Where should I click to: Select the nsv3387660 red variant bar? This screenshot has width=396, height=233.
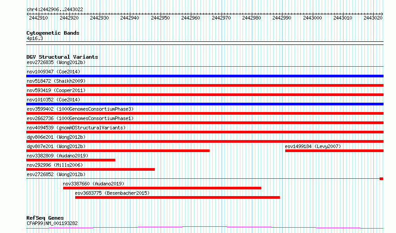162,188
